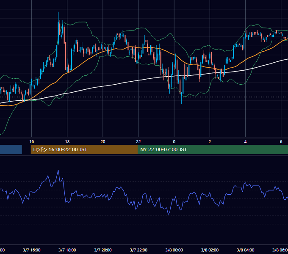This screenshot has height=254, width=288.
Task: Click the 6 hour label on chart axis
Action: [281, 141]
